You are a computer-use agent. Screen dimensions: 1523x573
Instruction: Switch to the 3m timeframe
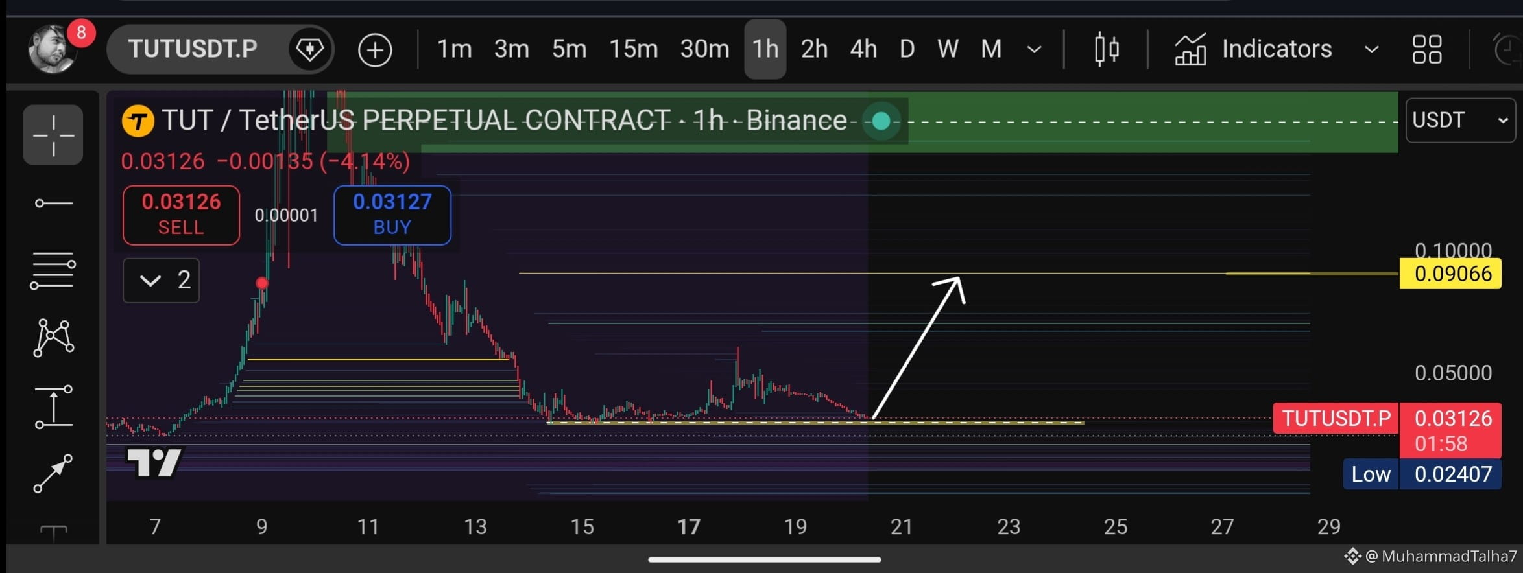[511, 49]
